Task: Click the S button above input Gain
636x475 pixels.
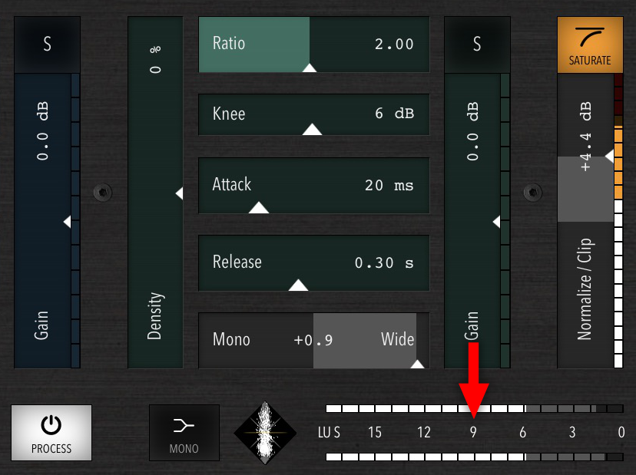Action: [47, 45]
